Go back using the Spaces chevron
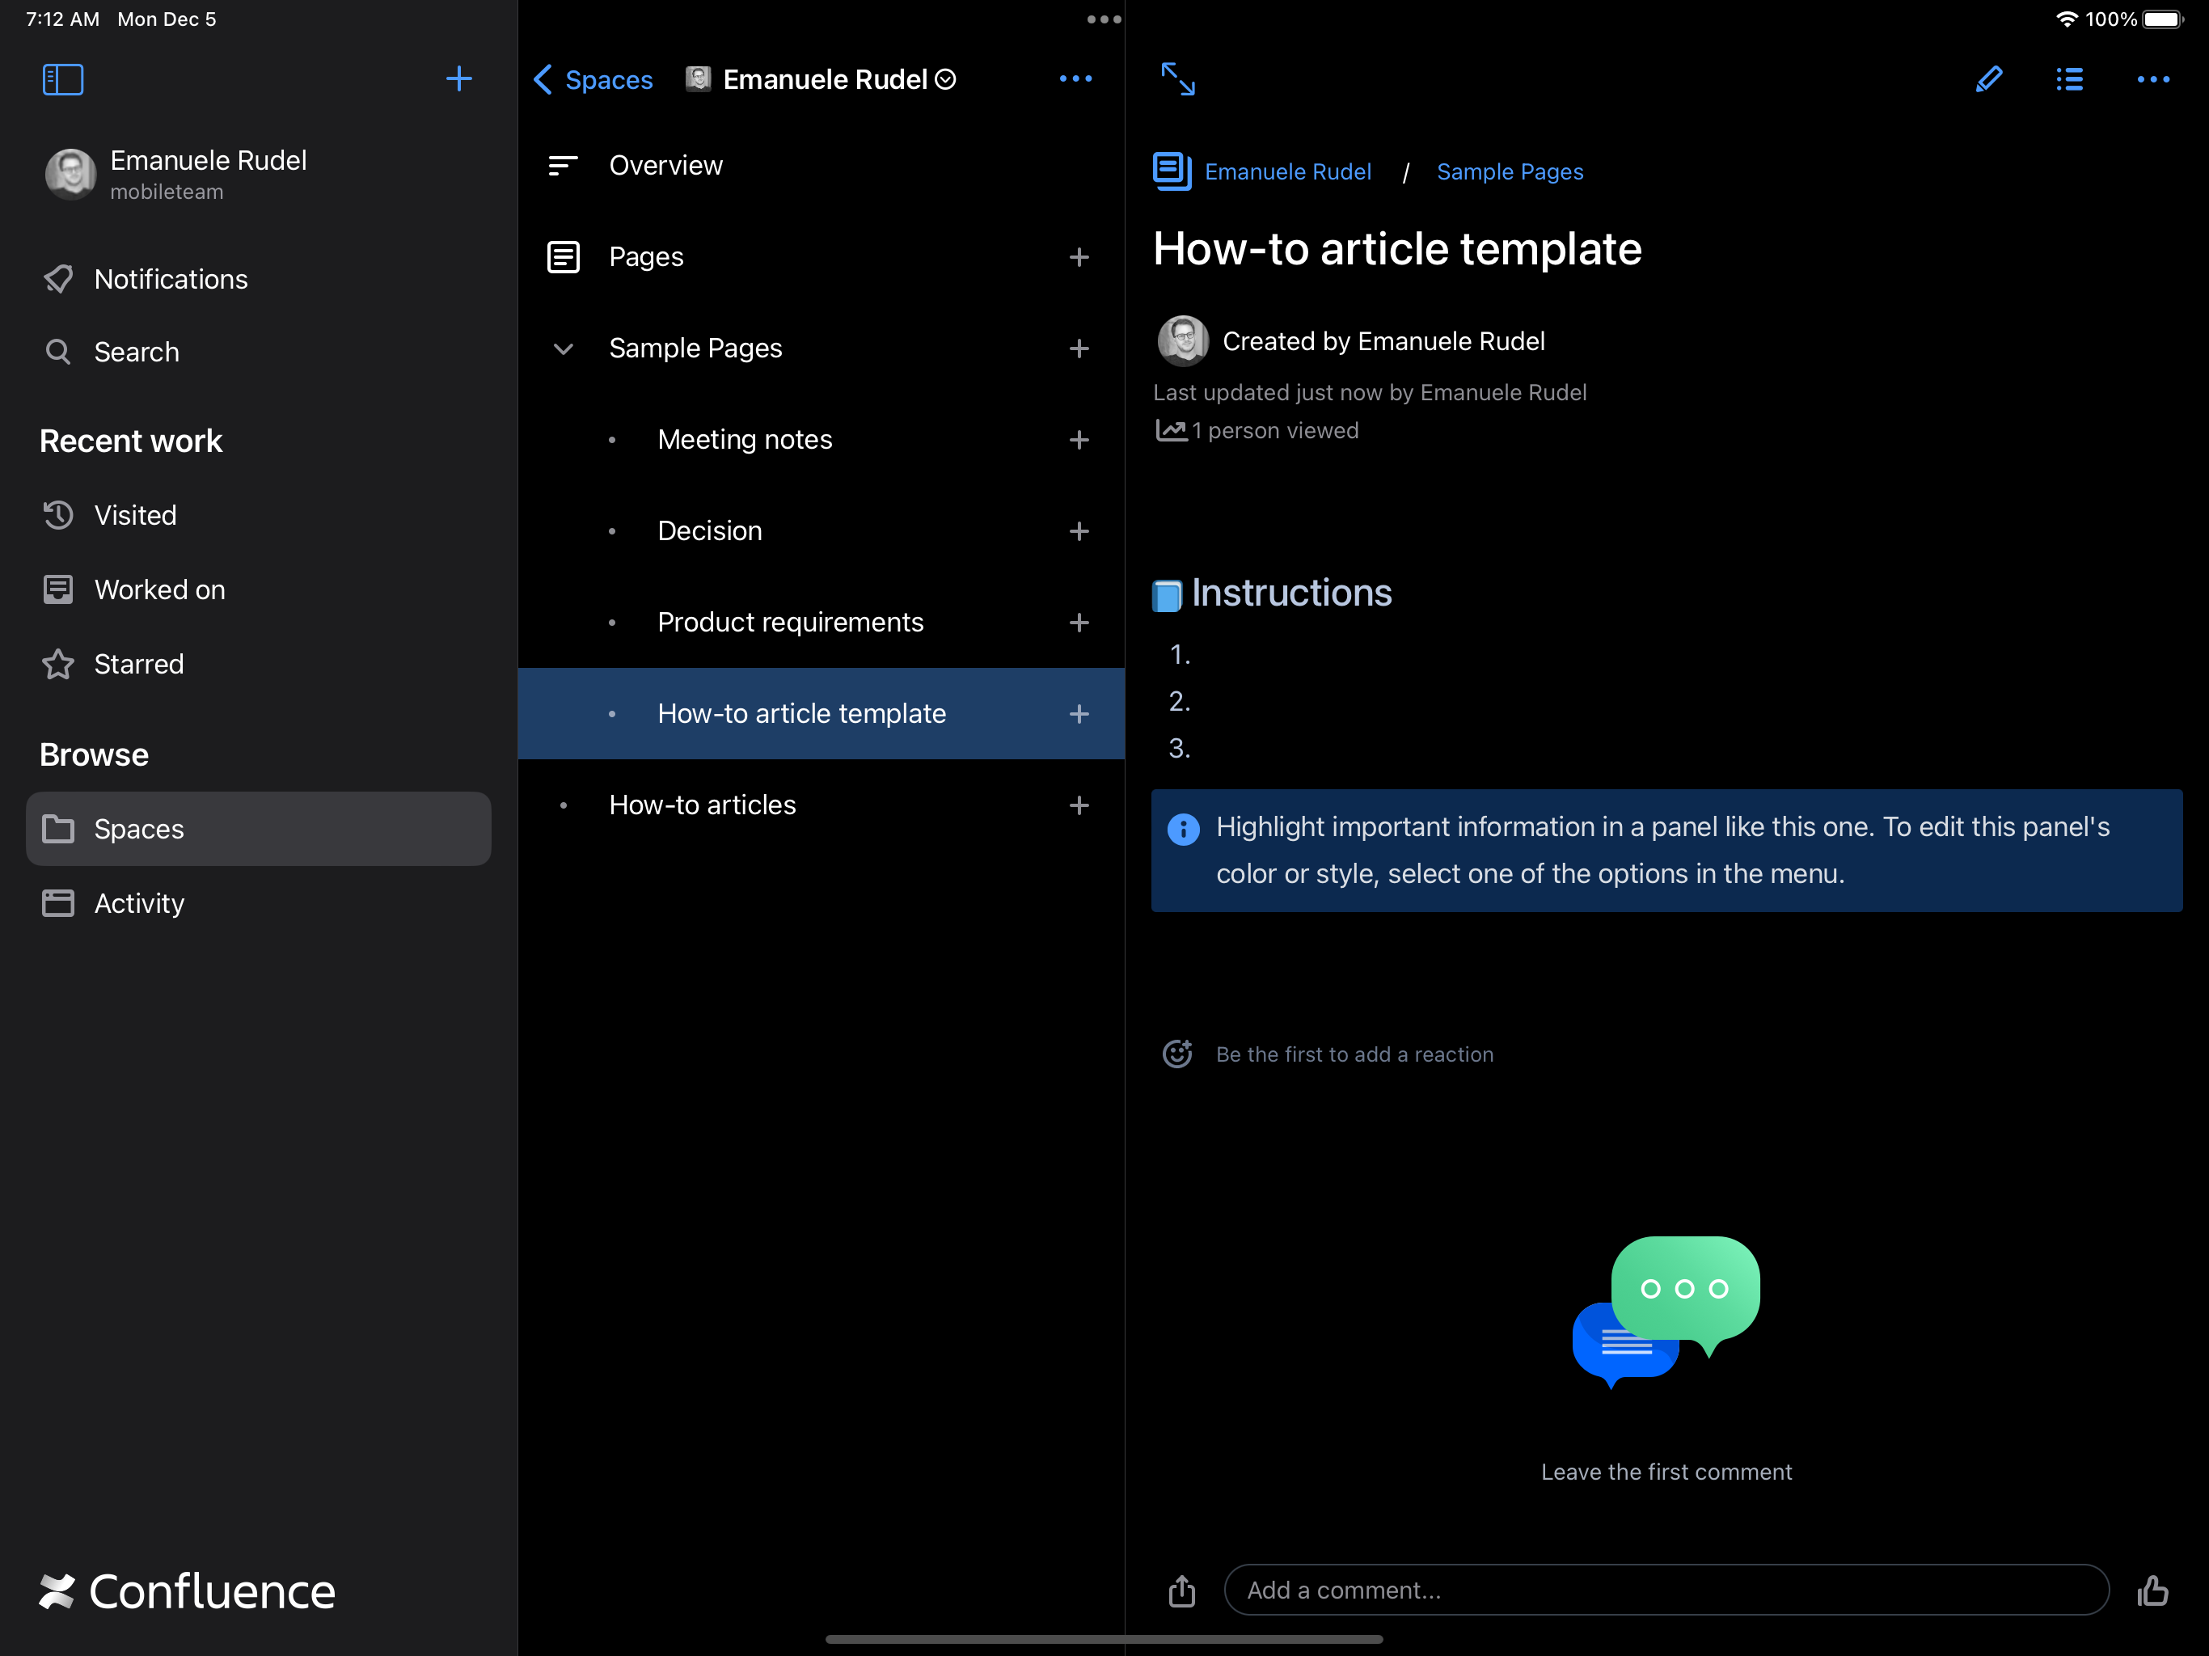2209x1656 pixels. coord(543,79)
